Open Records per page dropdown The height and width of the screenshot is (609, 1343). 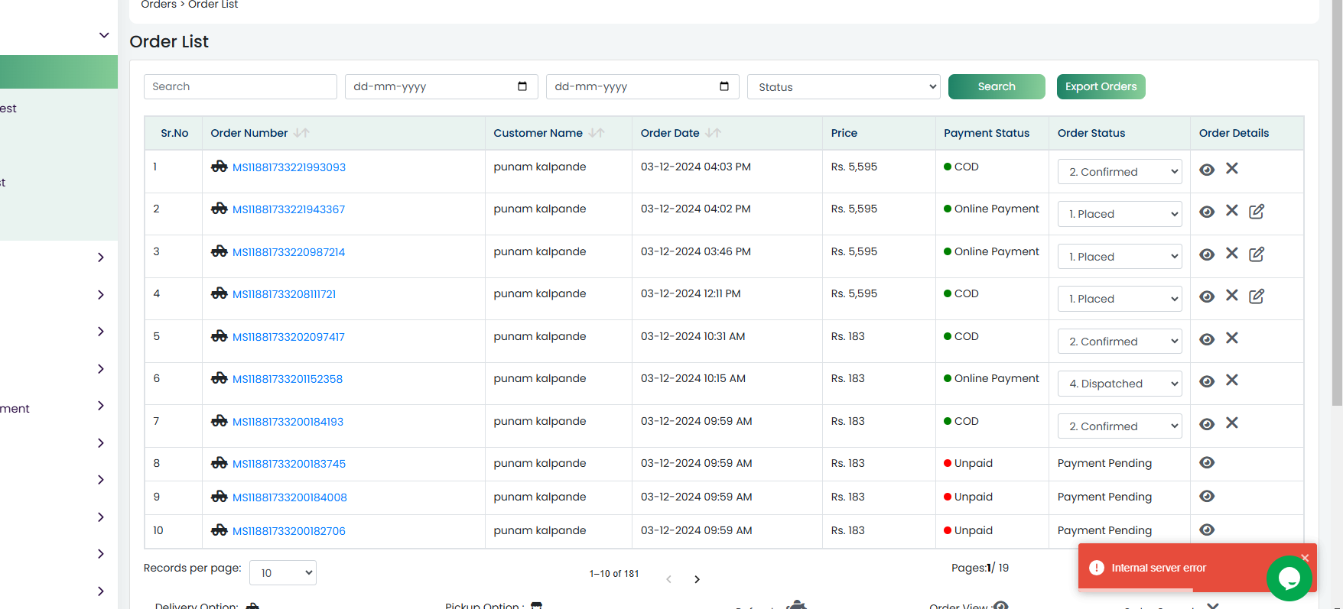pos(283,572)
